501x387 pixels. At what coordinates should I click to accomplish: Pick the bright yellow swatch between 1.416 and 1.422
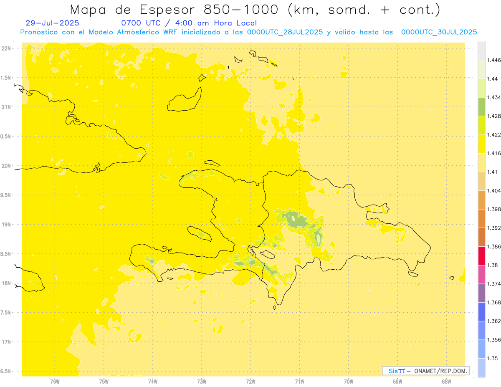(x=481, y=144)
